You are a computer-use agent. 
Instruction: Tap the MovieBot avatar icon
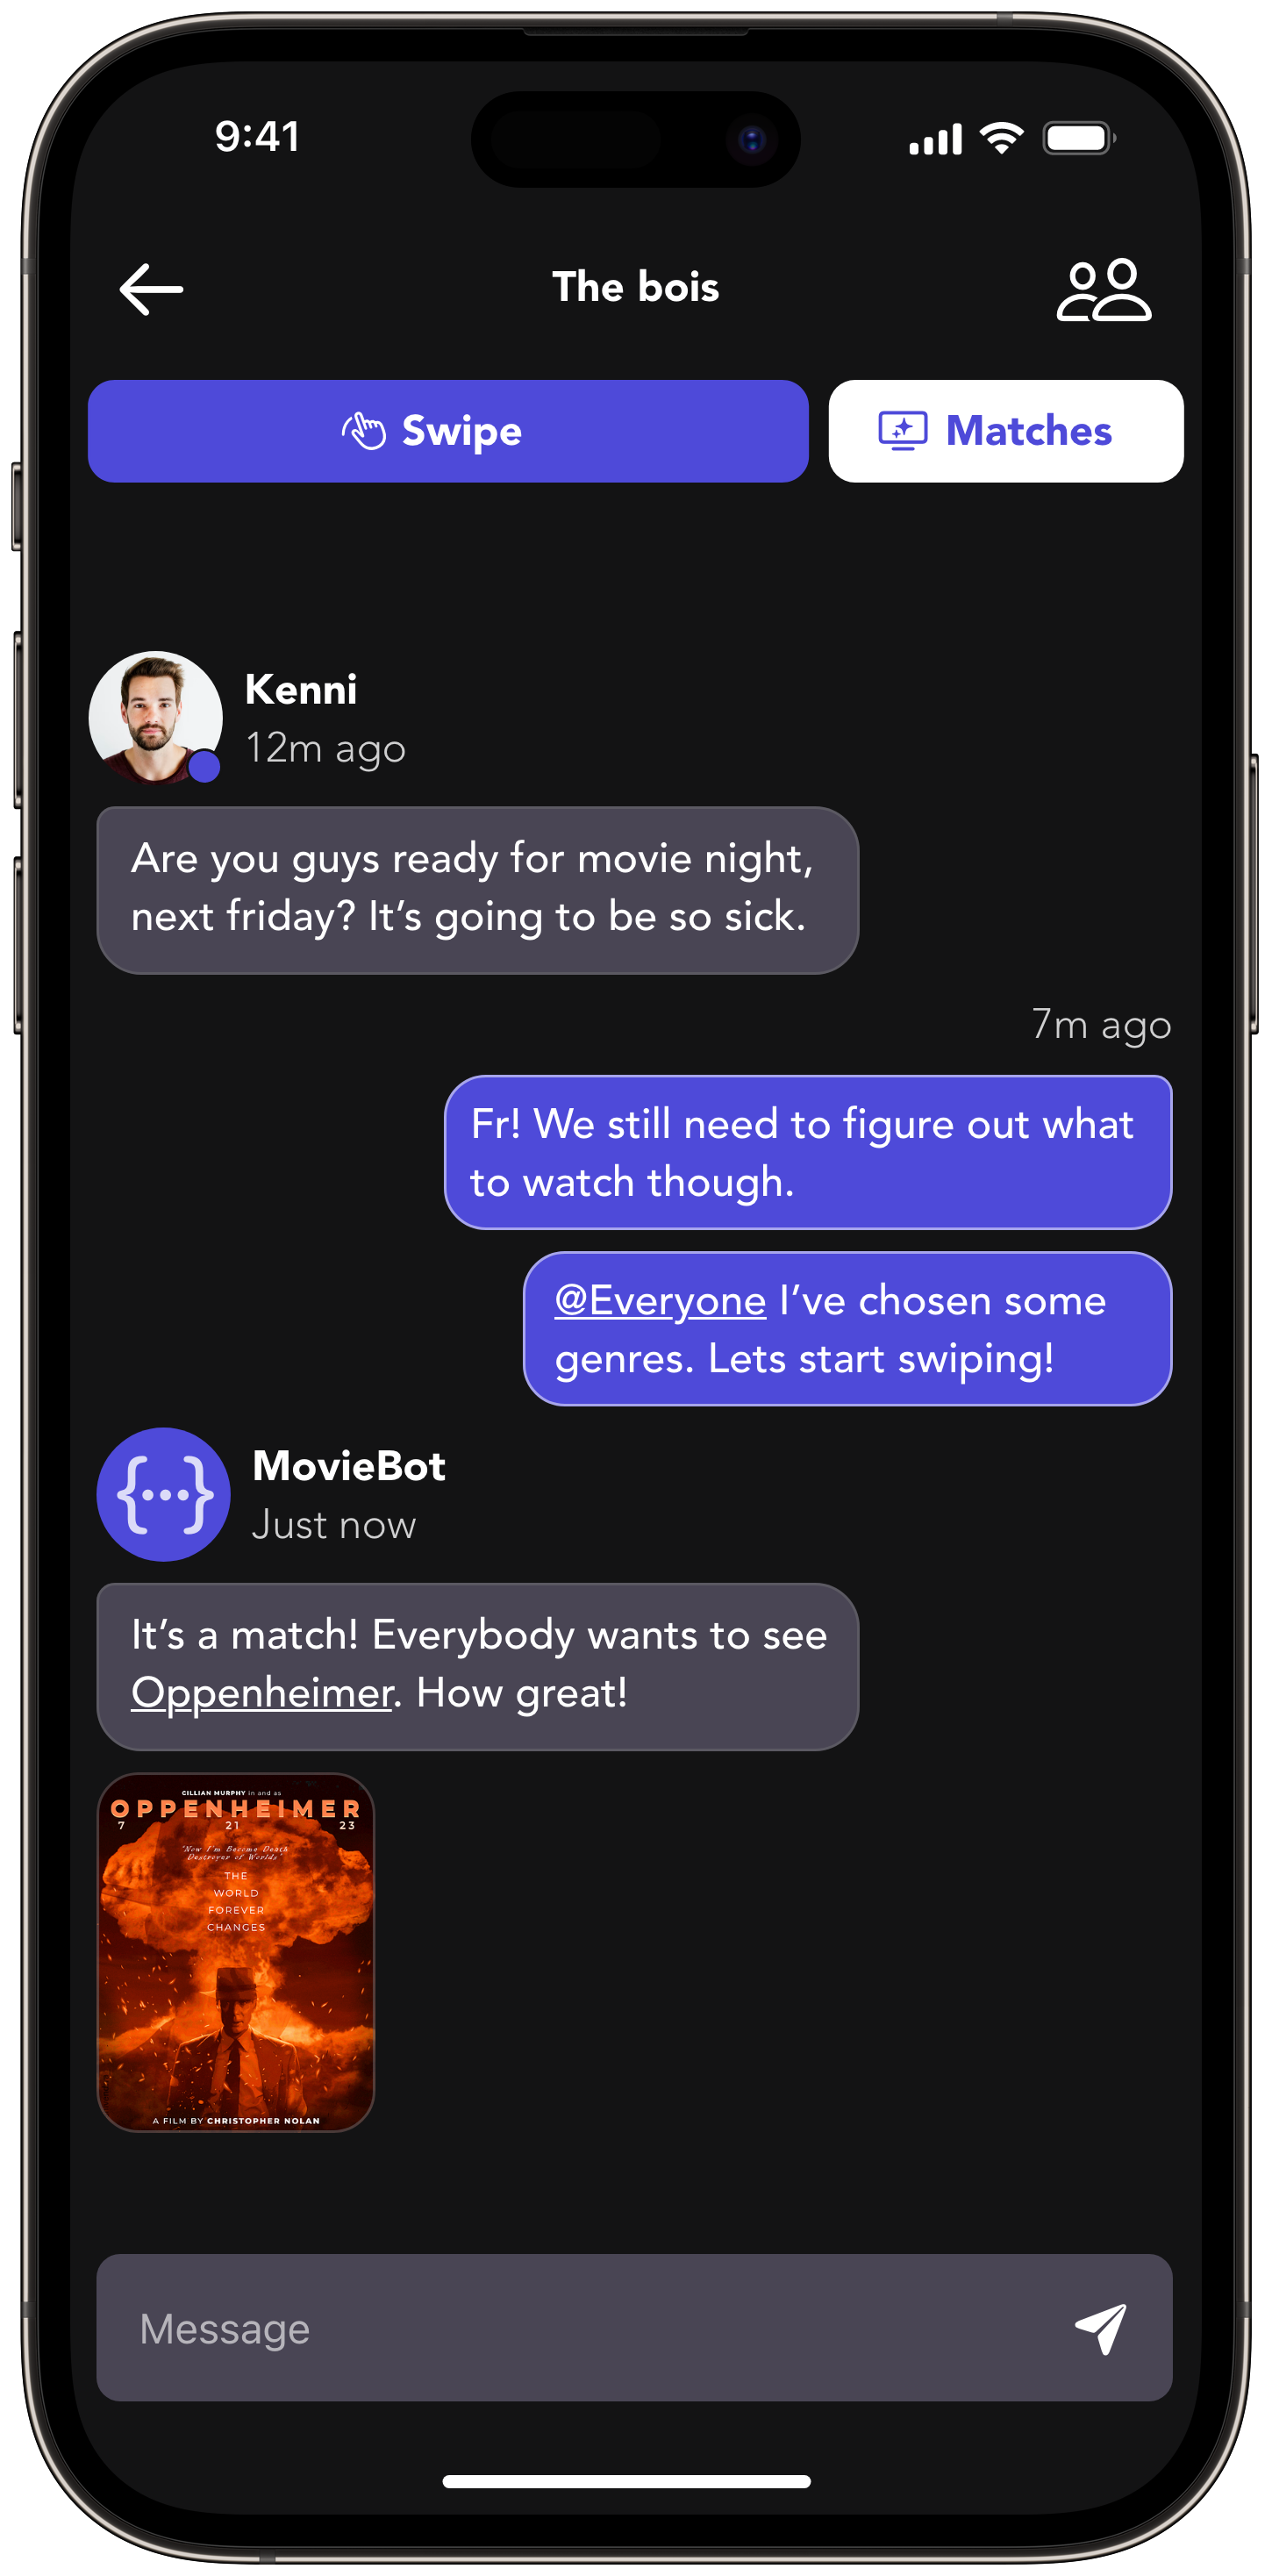164,1494
